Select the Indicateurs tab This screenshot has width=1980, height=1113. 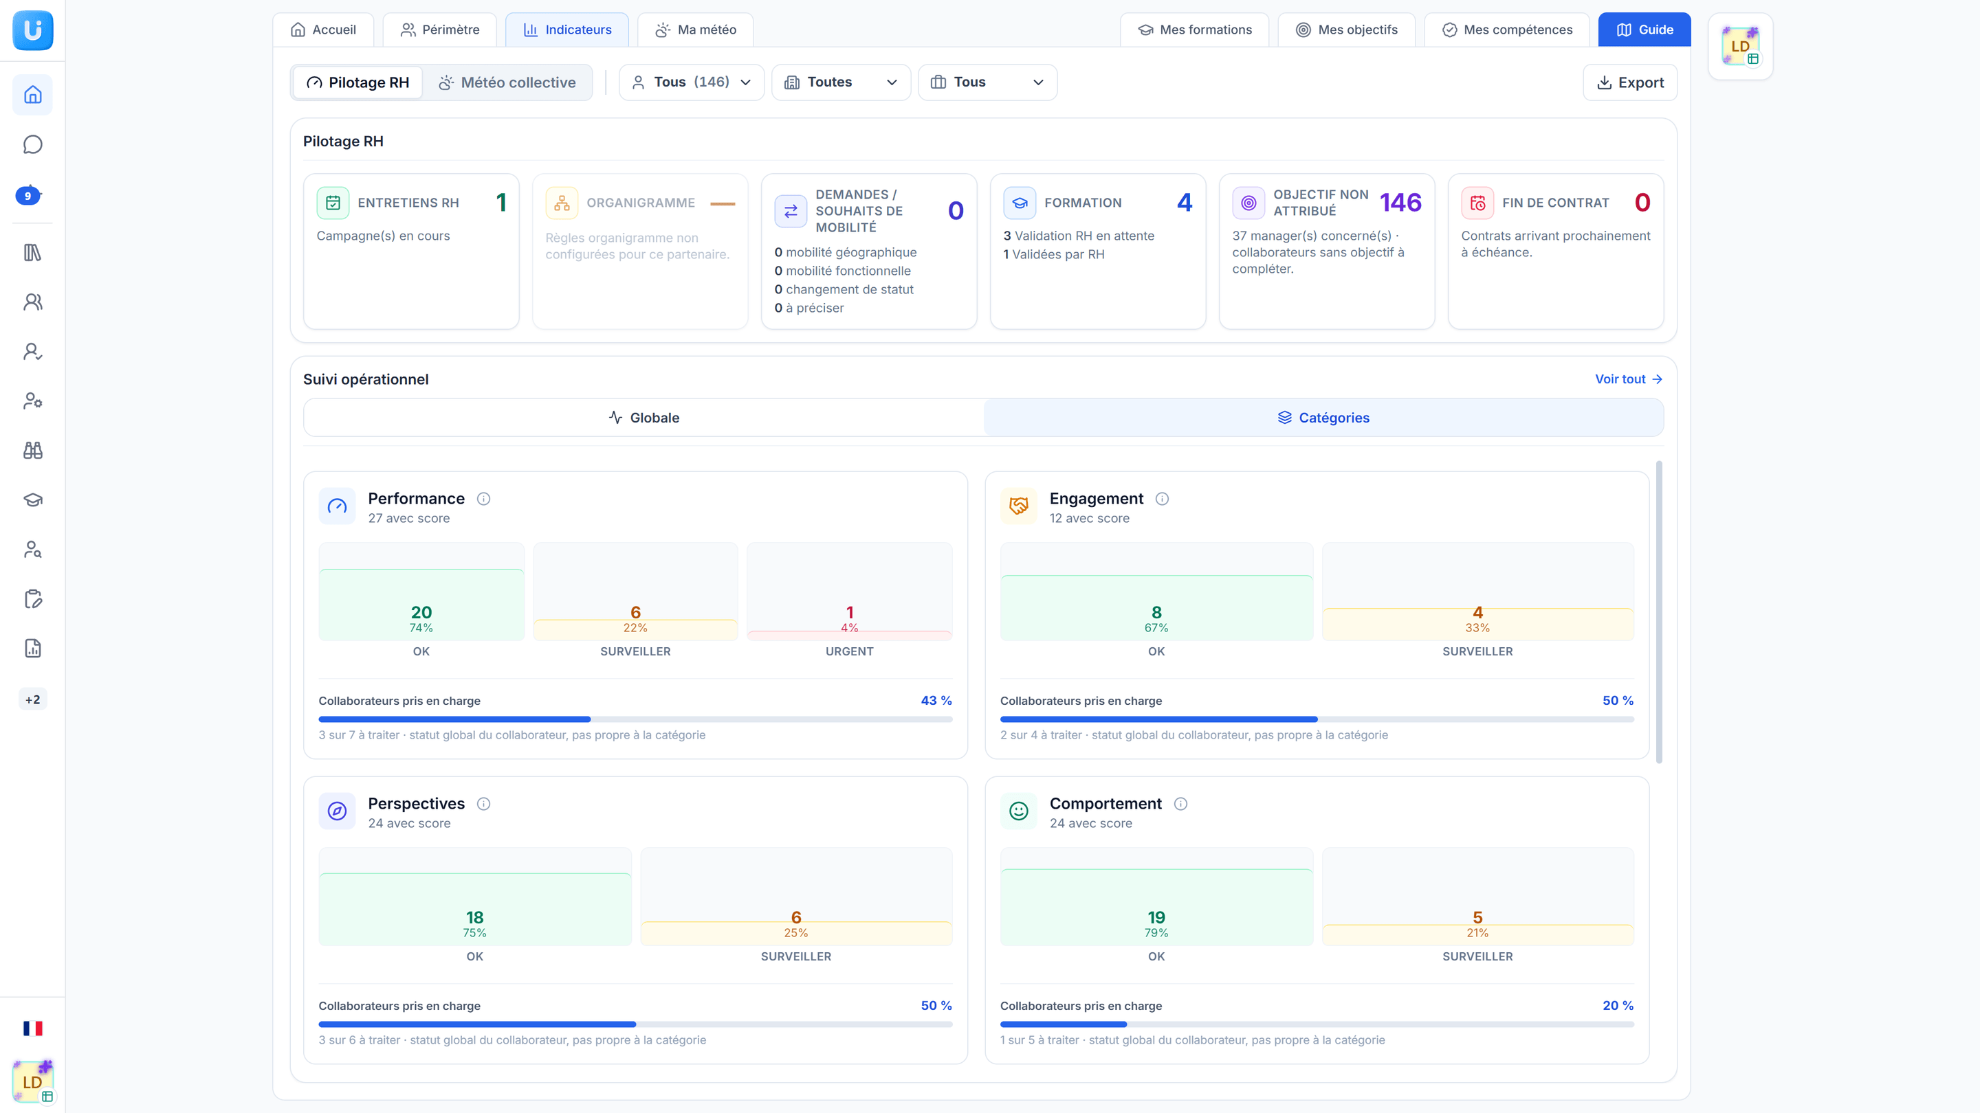pos(567,29)
